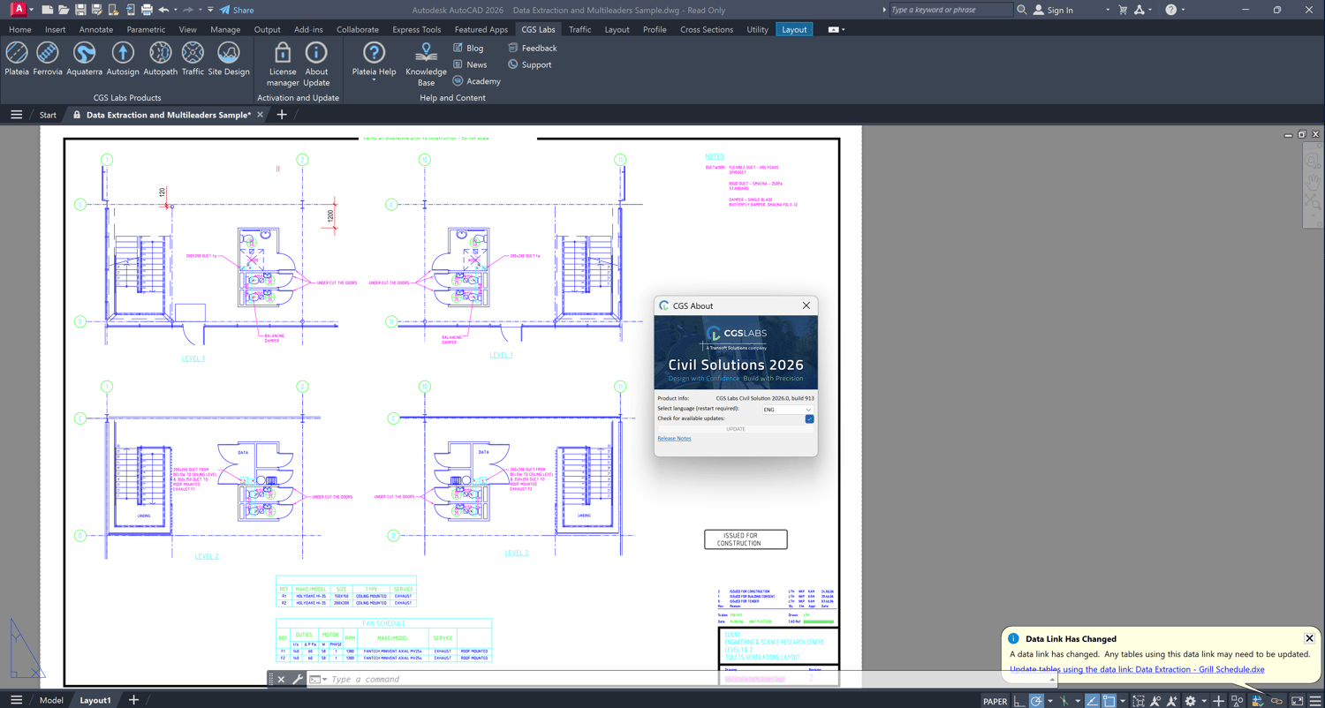Click the Open file folder icon
This screenshot has width=1325, height=708.
click(64, 10)
